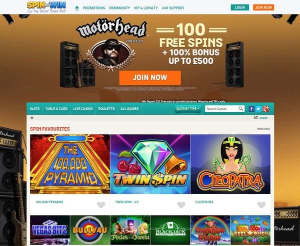The image size is (300, 246).
Task: Click the Share icon
Action: pos(255,118)
